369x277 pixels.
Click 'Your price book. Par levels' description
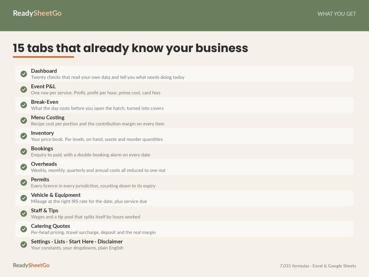[x=97, y=139]
